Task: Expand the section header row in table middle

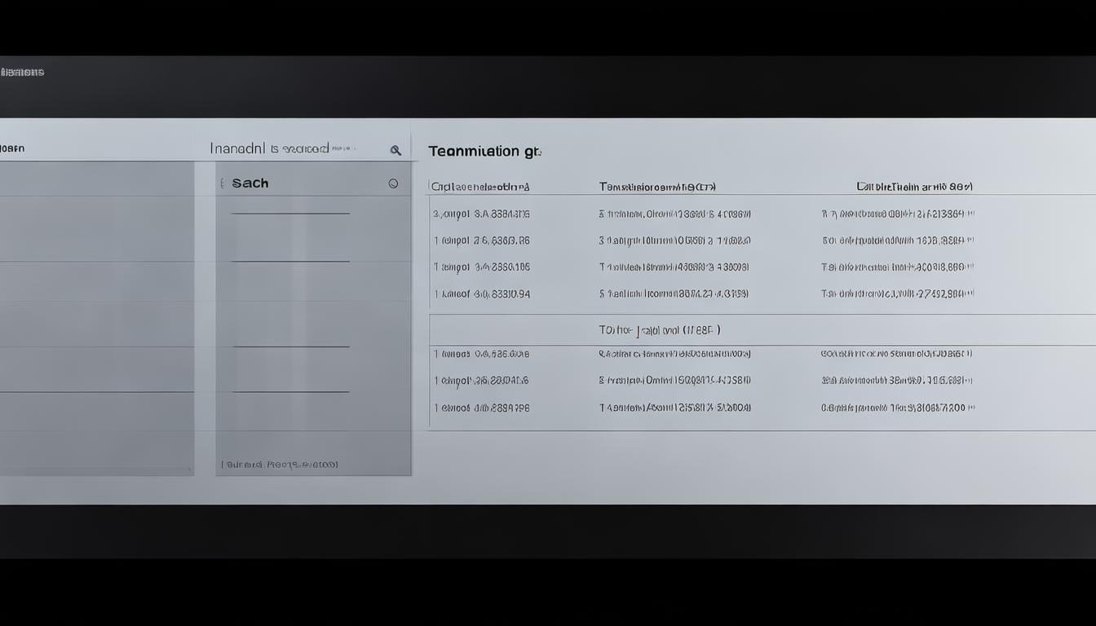Action: (660, 330)
